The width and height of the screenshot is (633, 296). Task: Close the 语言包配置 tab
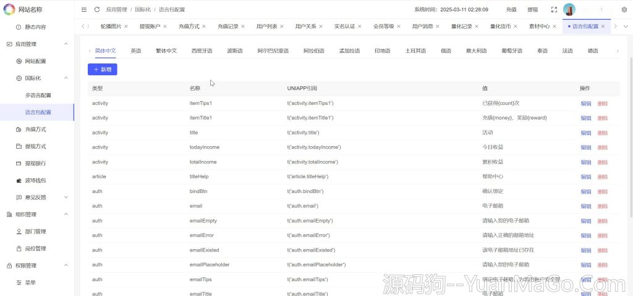click(x=603, y=26)
